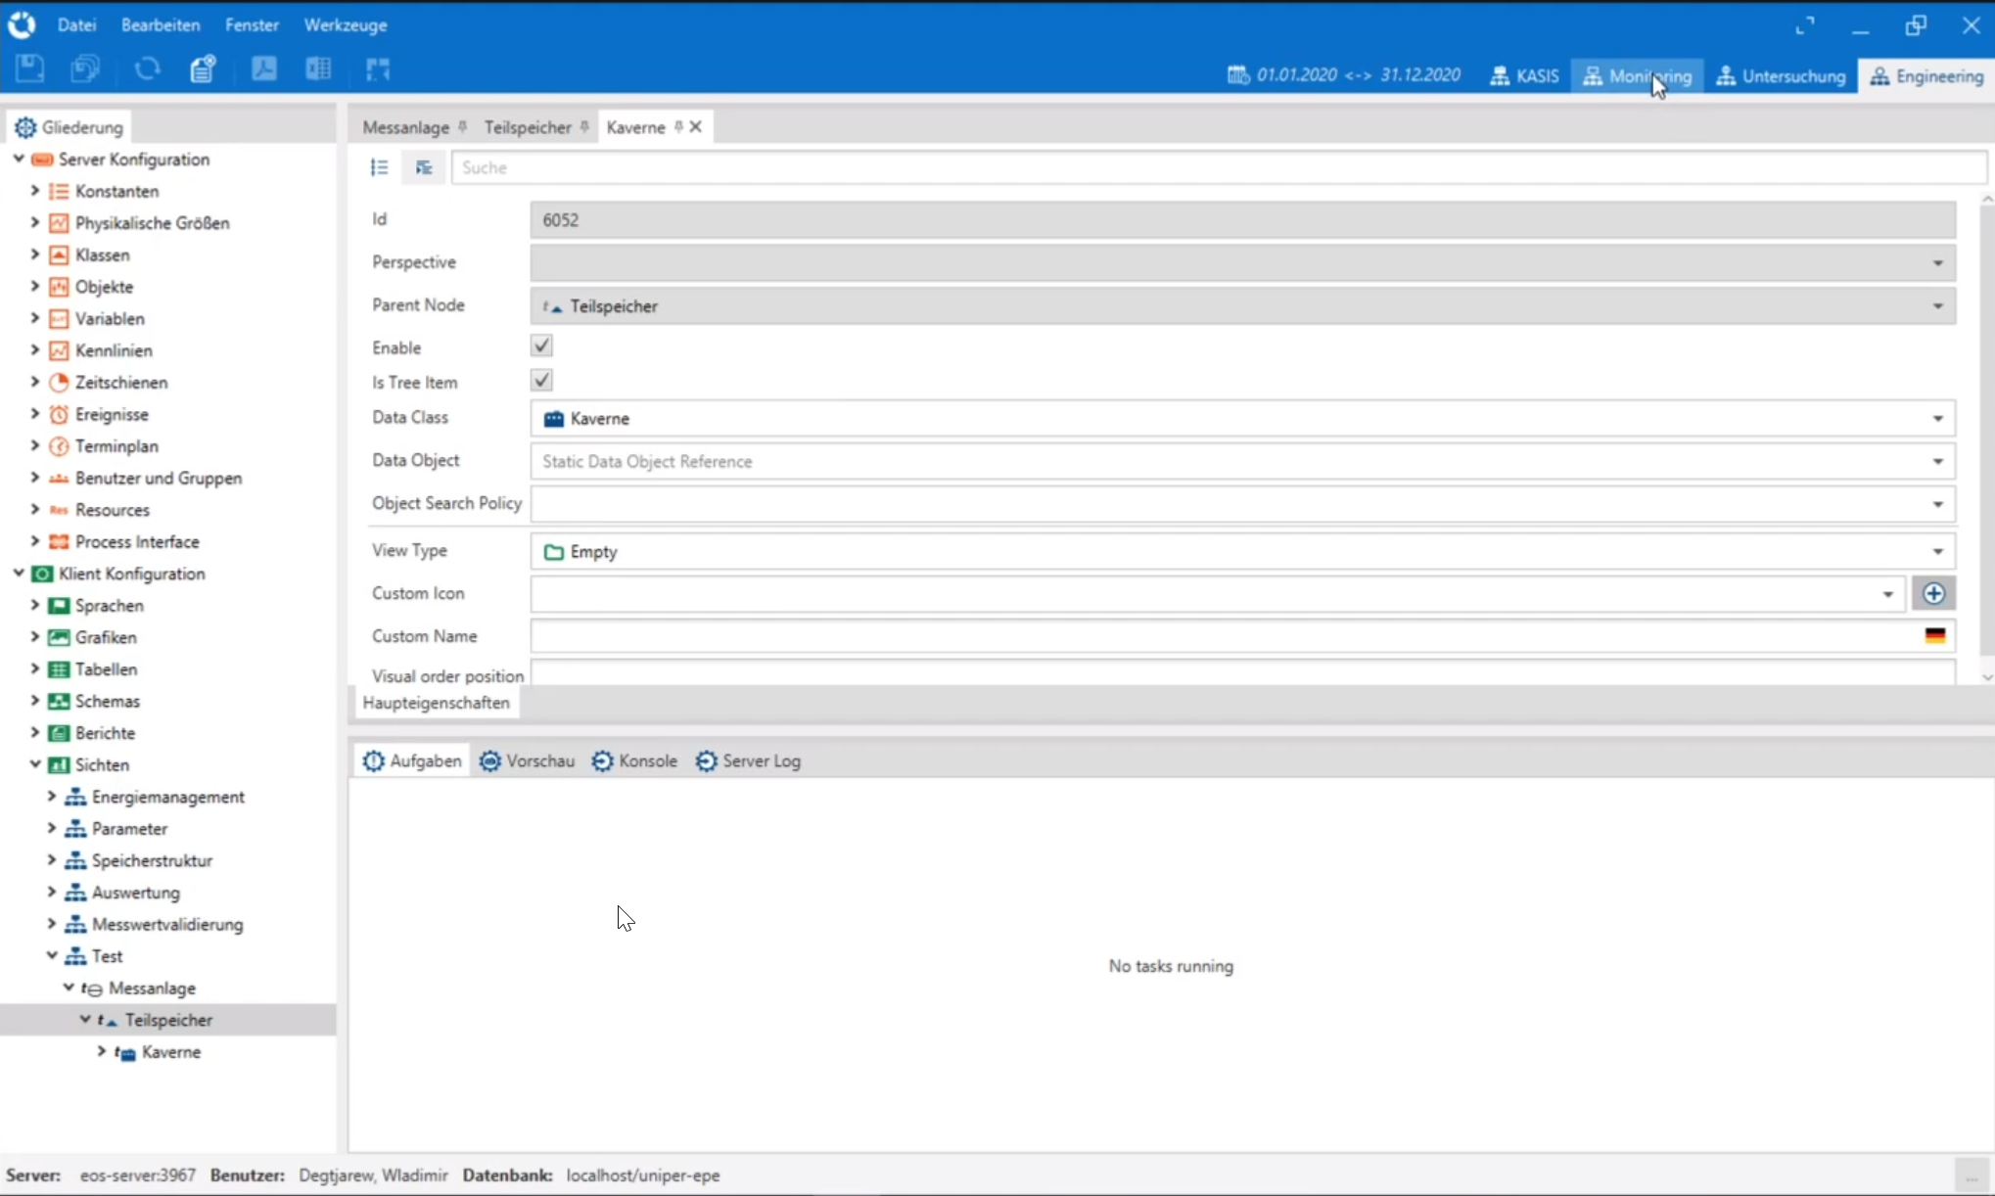Open the View Type dropdown
This screenshot has height=1196, width=1995.
1937,552
